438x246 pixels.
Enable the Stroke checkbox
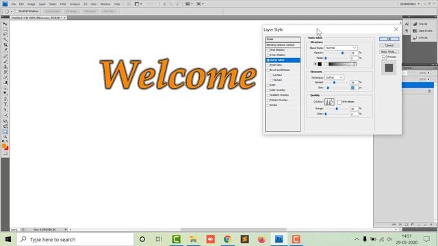pyautogui.click(x=268, y=105)
